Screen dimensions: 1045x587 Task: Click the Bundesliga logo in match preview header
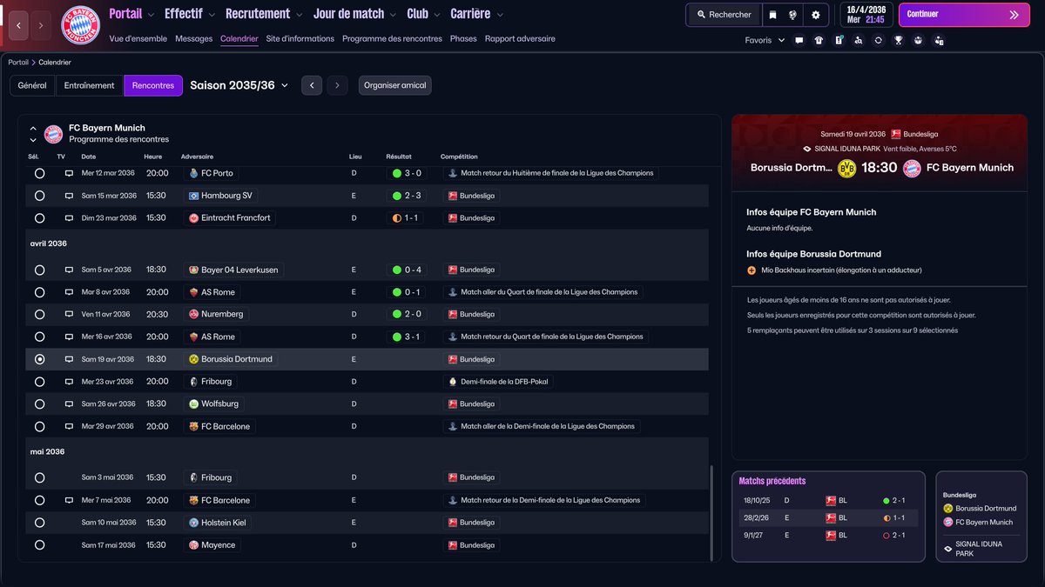click(896, 134)
